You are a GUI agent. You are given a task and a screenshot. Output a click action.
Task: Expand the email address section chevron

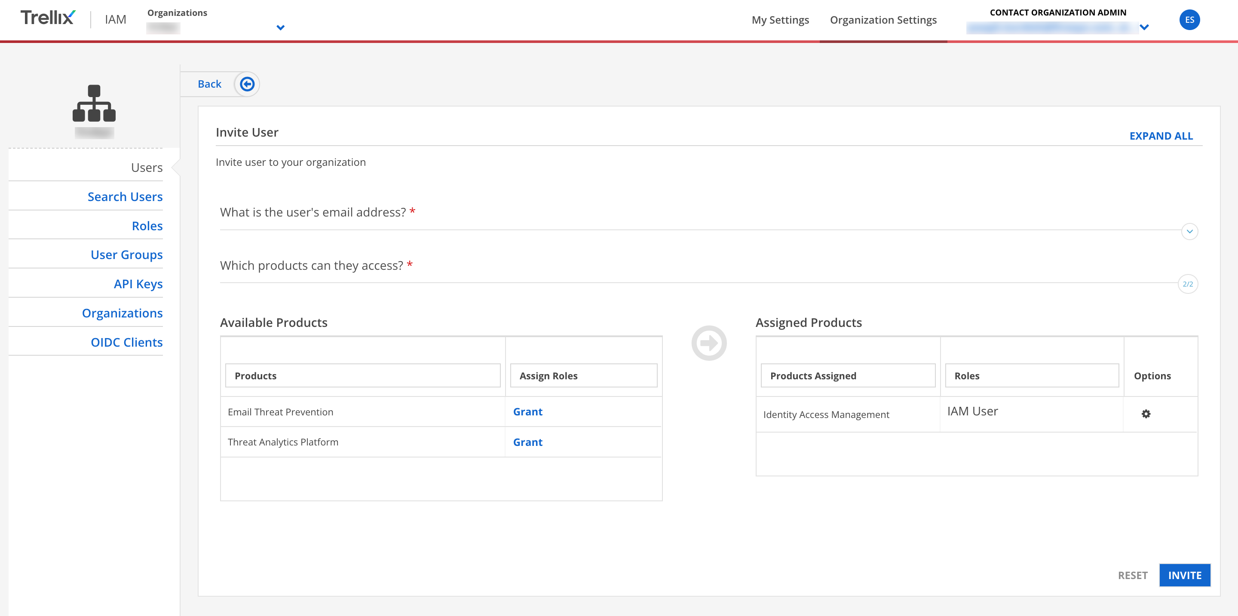pyautogui.click(x=1189, y=232)
